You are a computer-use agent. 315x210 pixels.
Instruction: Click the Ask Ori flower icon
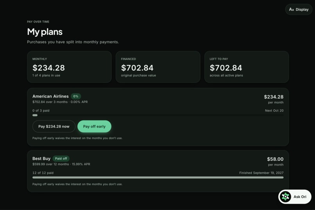[x=285, y=197]
